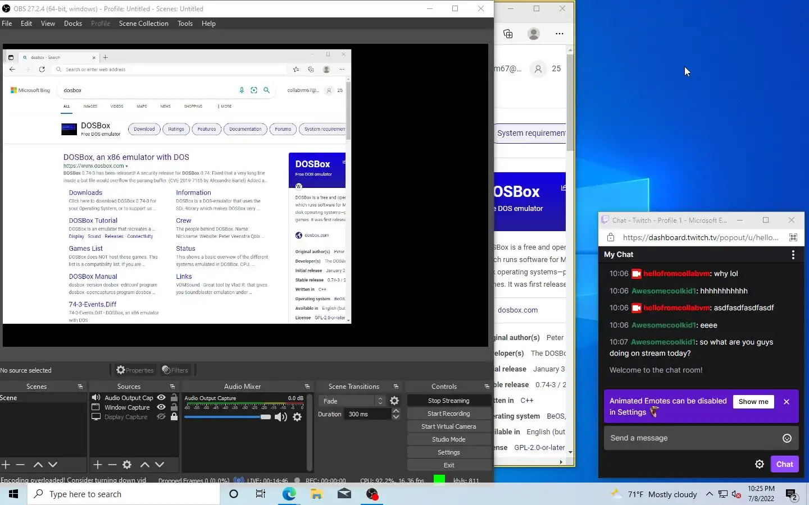Open Edge browser menu with three dots
This screenshot has width=809, height=505.
point(559,34)
